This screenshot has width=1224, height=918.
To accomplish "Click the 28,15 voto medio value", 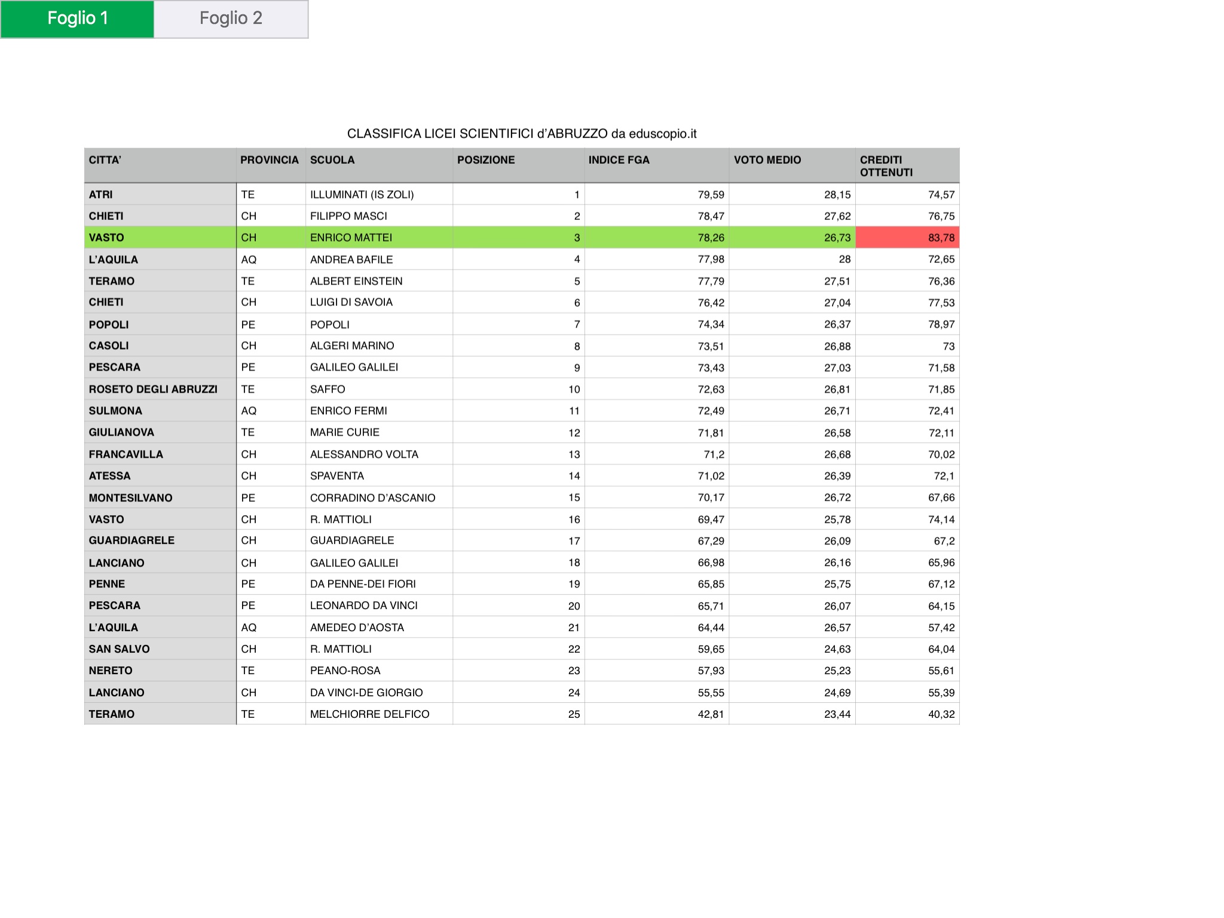I will [792, 194].
